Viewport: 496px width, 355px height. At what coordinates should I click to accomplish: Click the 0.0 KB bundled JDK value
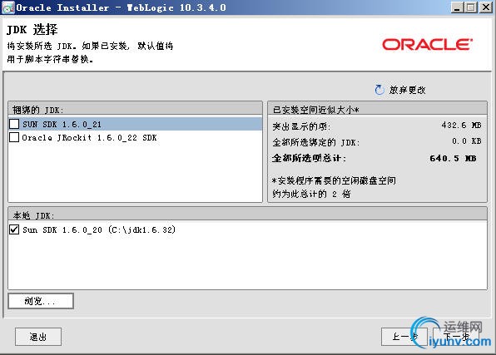point(467,141)
